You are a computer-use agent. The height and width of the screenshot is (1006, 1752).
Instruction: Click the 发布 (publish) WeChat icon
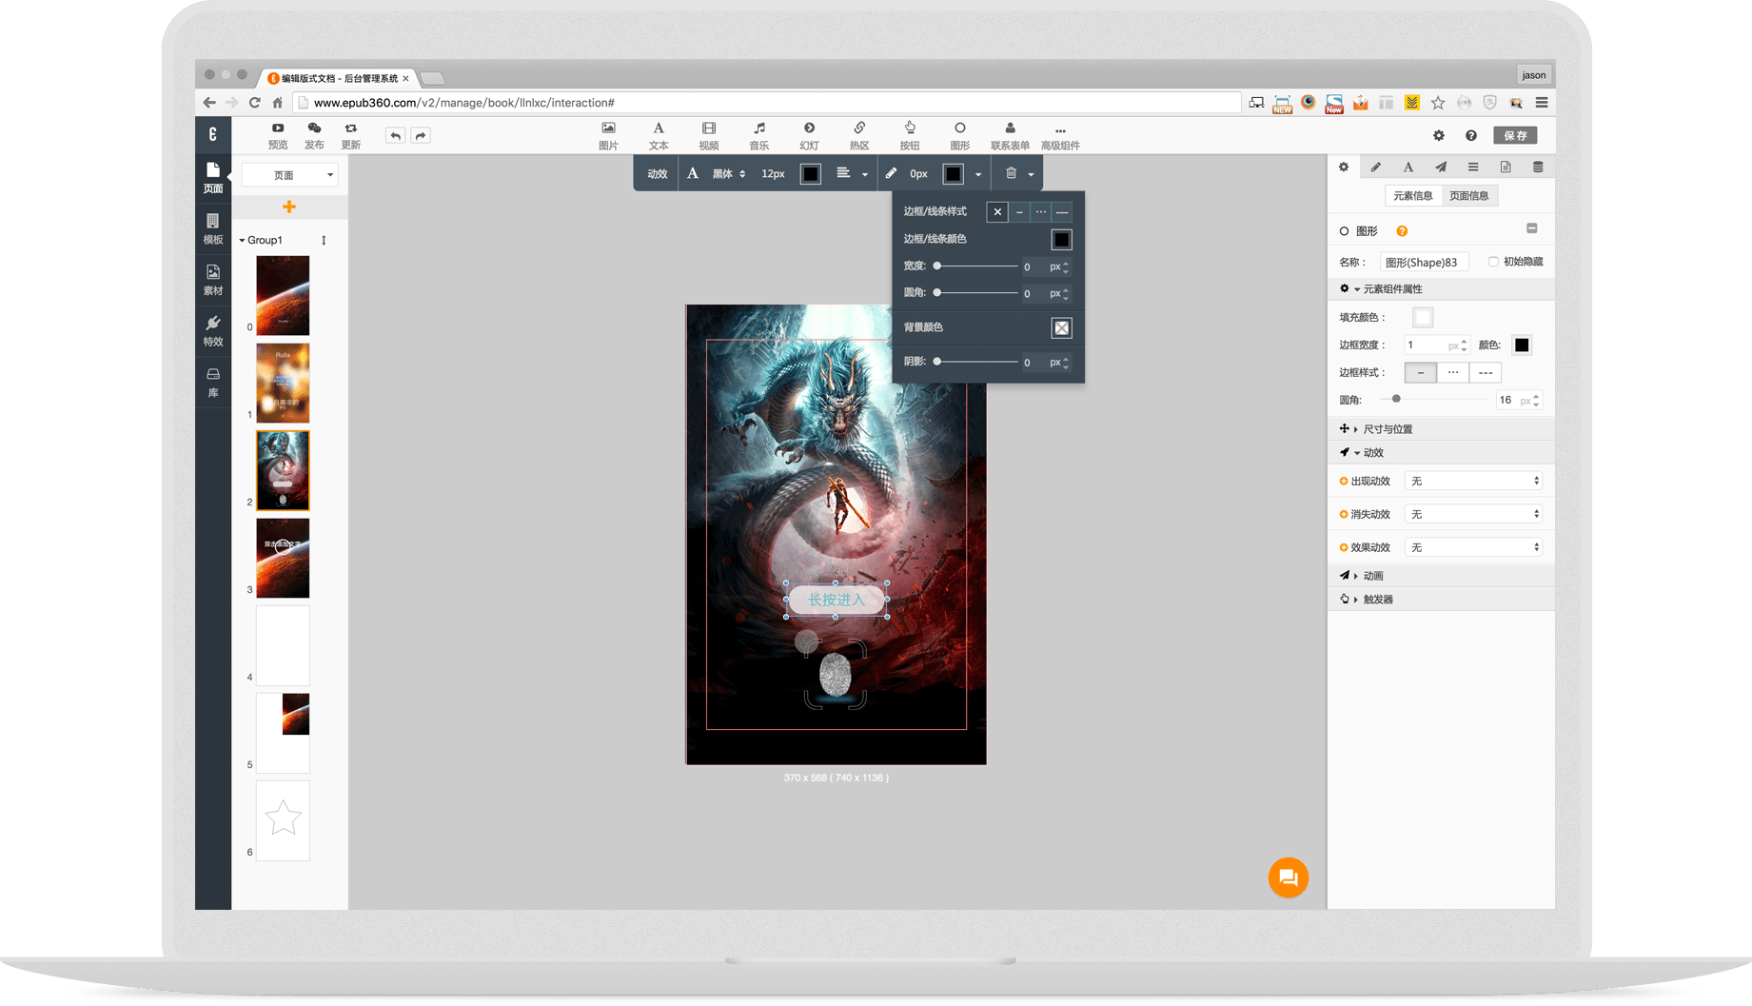pyautogui.click(x=314, y=135)
